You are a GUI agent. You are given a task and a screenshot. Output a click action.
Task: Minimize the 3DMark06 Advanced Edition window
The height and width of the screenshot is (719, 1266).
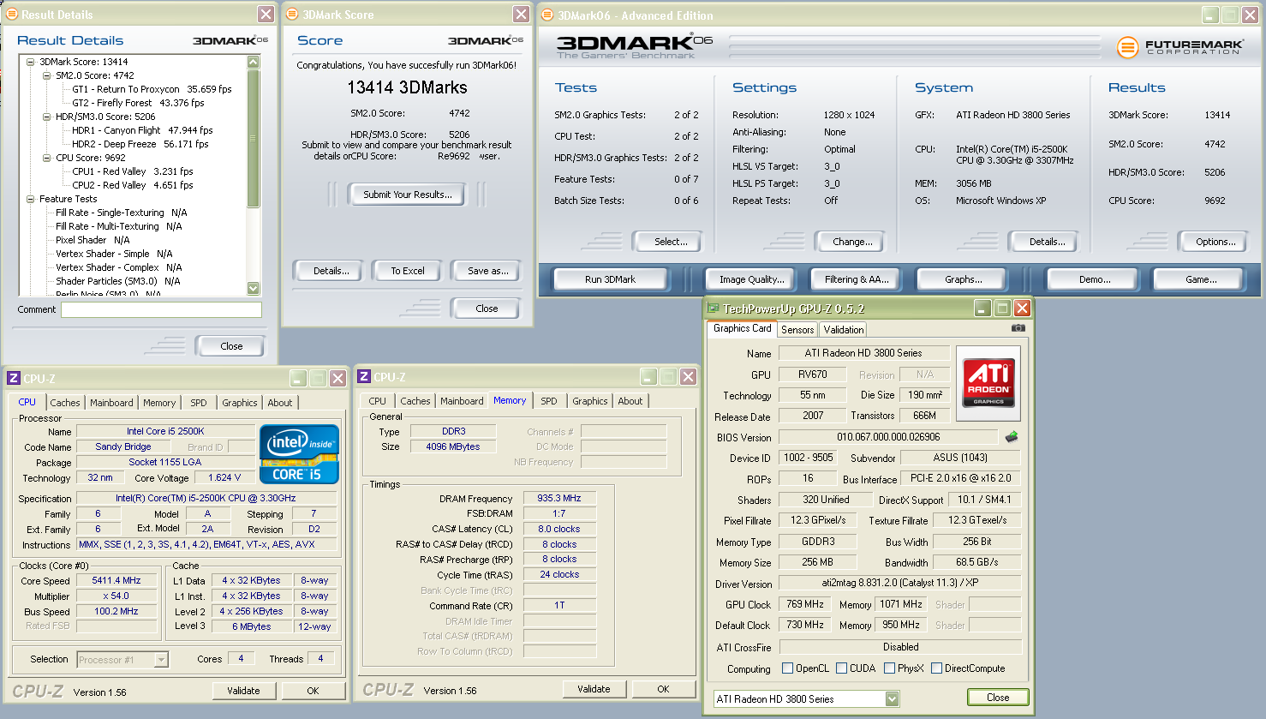click(x=1210, y=15)
